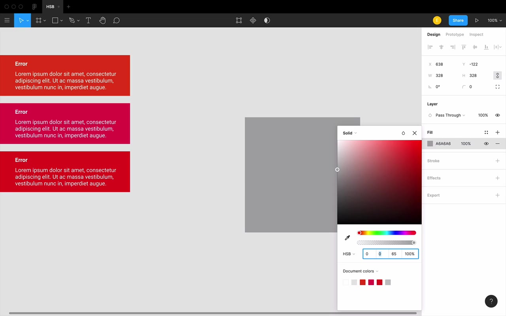The height and width of the screenshot is (316, 506).
Task: Click the Present play icon
Action: point(477,21)
